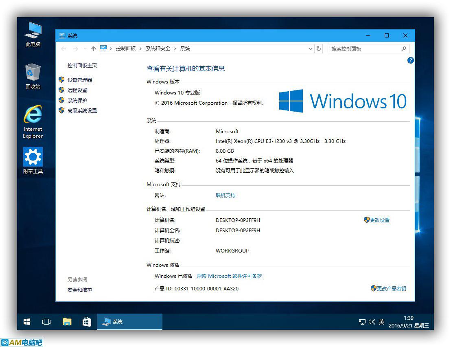Go up one level with up arrow

[94, 49]
